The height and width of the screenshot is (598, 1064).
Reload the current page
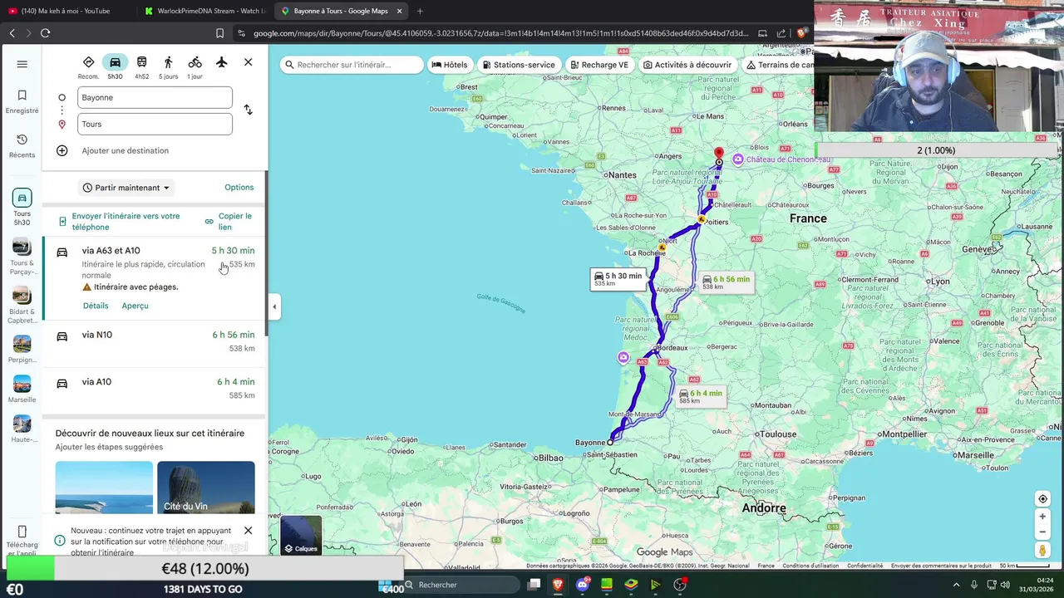pos(45,33)
